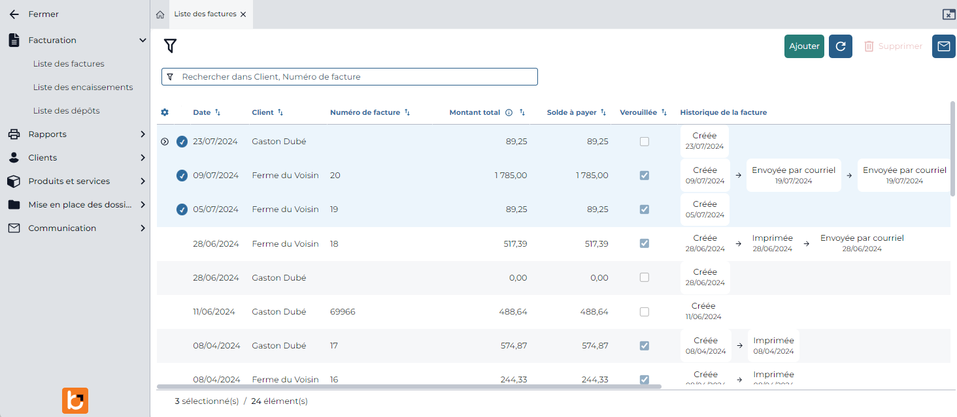The image size is (957, 417).
Task: Click the refresh list icon button
Action: pyautogui.click(x=841, y=46)
